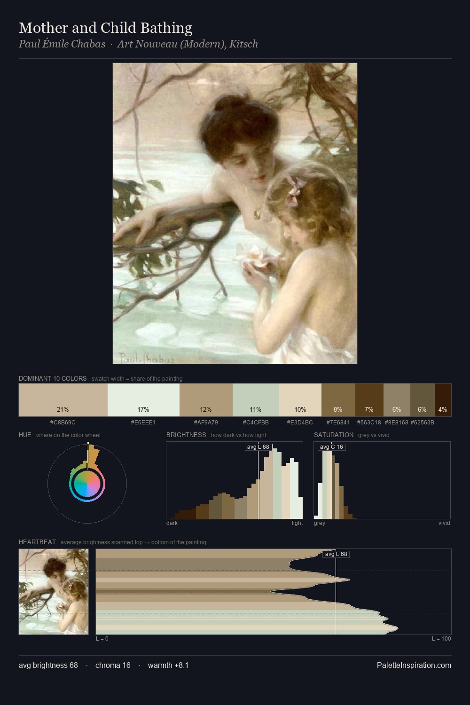Click the PaletteInspiration.com link
This screenshot has height=705, width=470.
coord(414,665)
